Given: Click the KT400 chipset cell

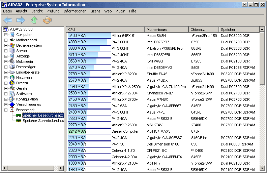Looking at the screenshot, I should pyautogui.click(x=196, y=125).
